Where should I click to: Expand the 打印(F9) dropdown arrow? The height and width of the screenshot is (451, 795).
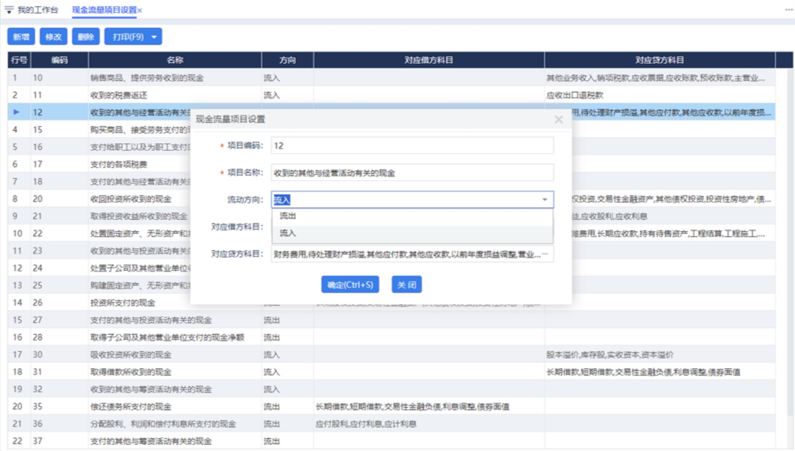tap(154, 37)
